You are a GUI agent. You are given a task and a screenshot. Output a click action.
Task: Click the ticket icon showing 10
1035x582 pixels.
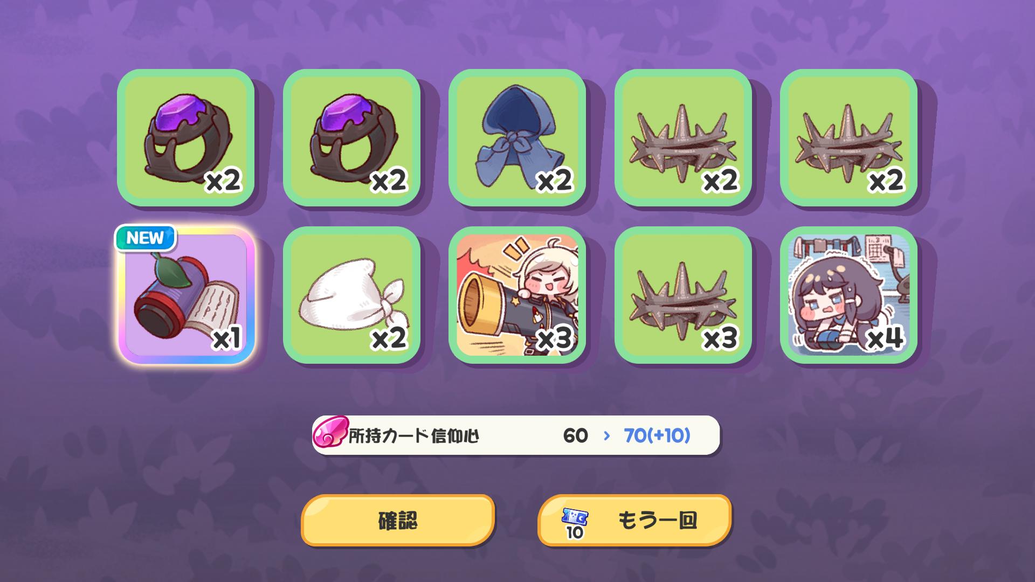point(575,523)
